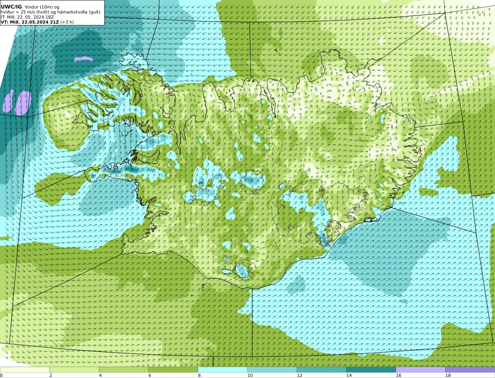Image resolution: width=495 pixels, height=378 pixels.
Task: Click the legend scale value '2'
Action: [51, 375]
